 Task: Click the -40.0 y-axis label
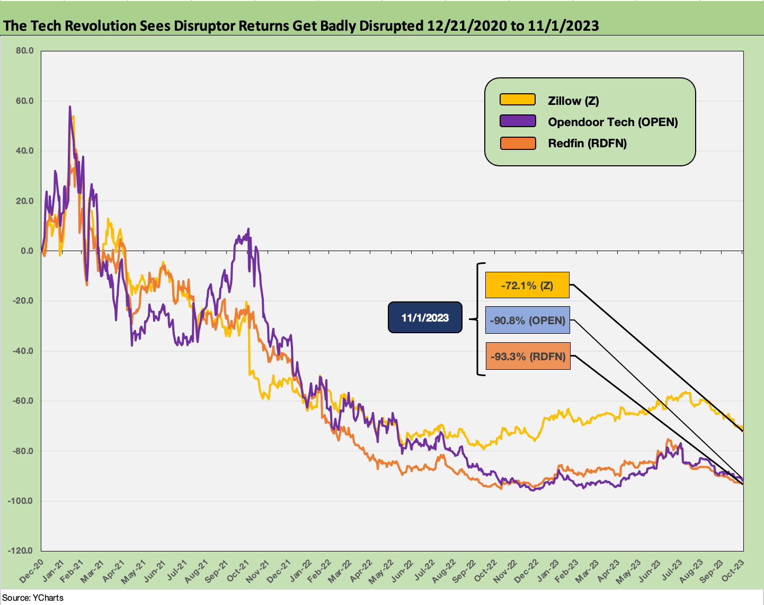tap(23, 351)
